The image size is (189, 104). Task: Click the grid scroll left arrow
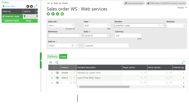point(78,87)
